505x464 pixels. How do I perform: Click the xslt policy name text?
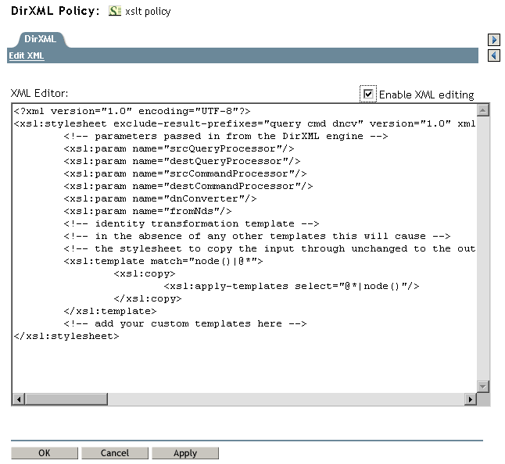click(x=148, y=12)
